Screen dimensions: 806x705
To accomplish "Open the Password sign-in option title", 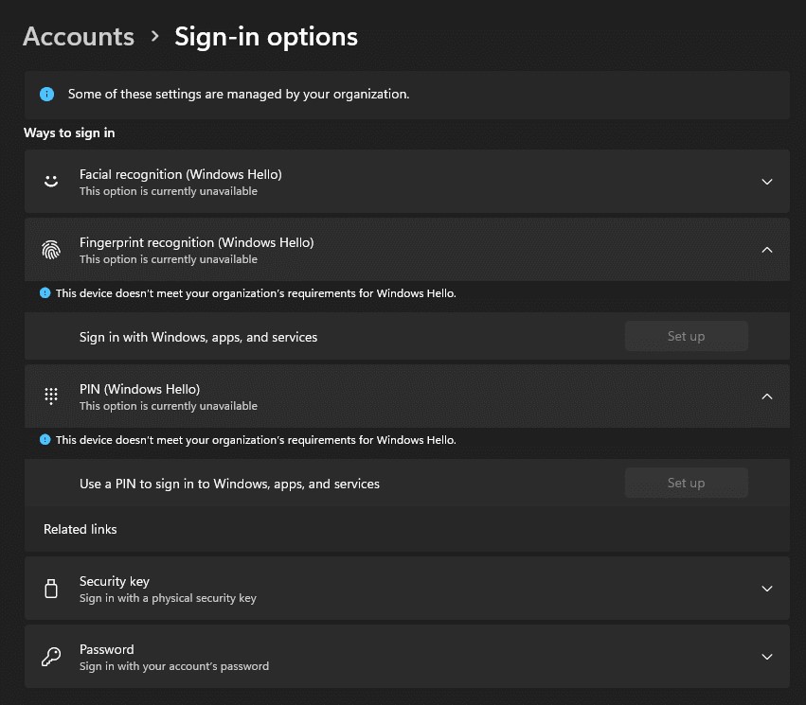I will coord(106,649).
